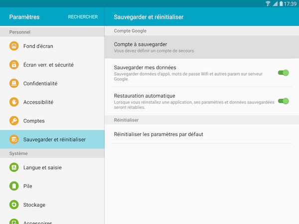This screenshot has width=299, height=224.
Task: Tap the Fond d'écran wallpaper icon
Action: (14, 46)
